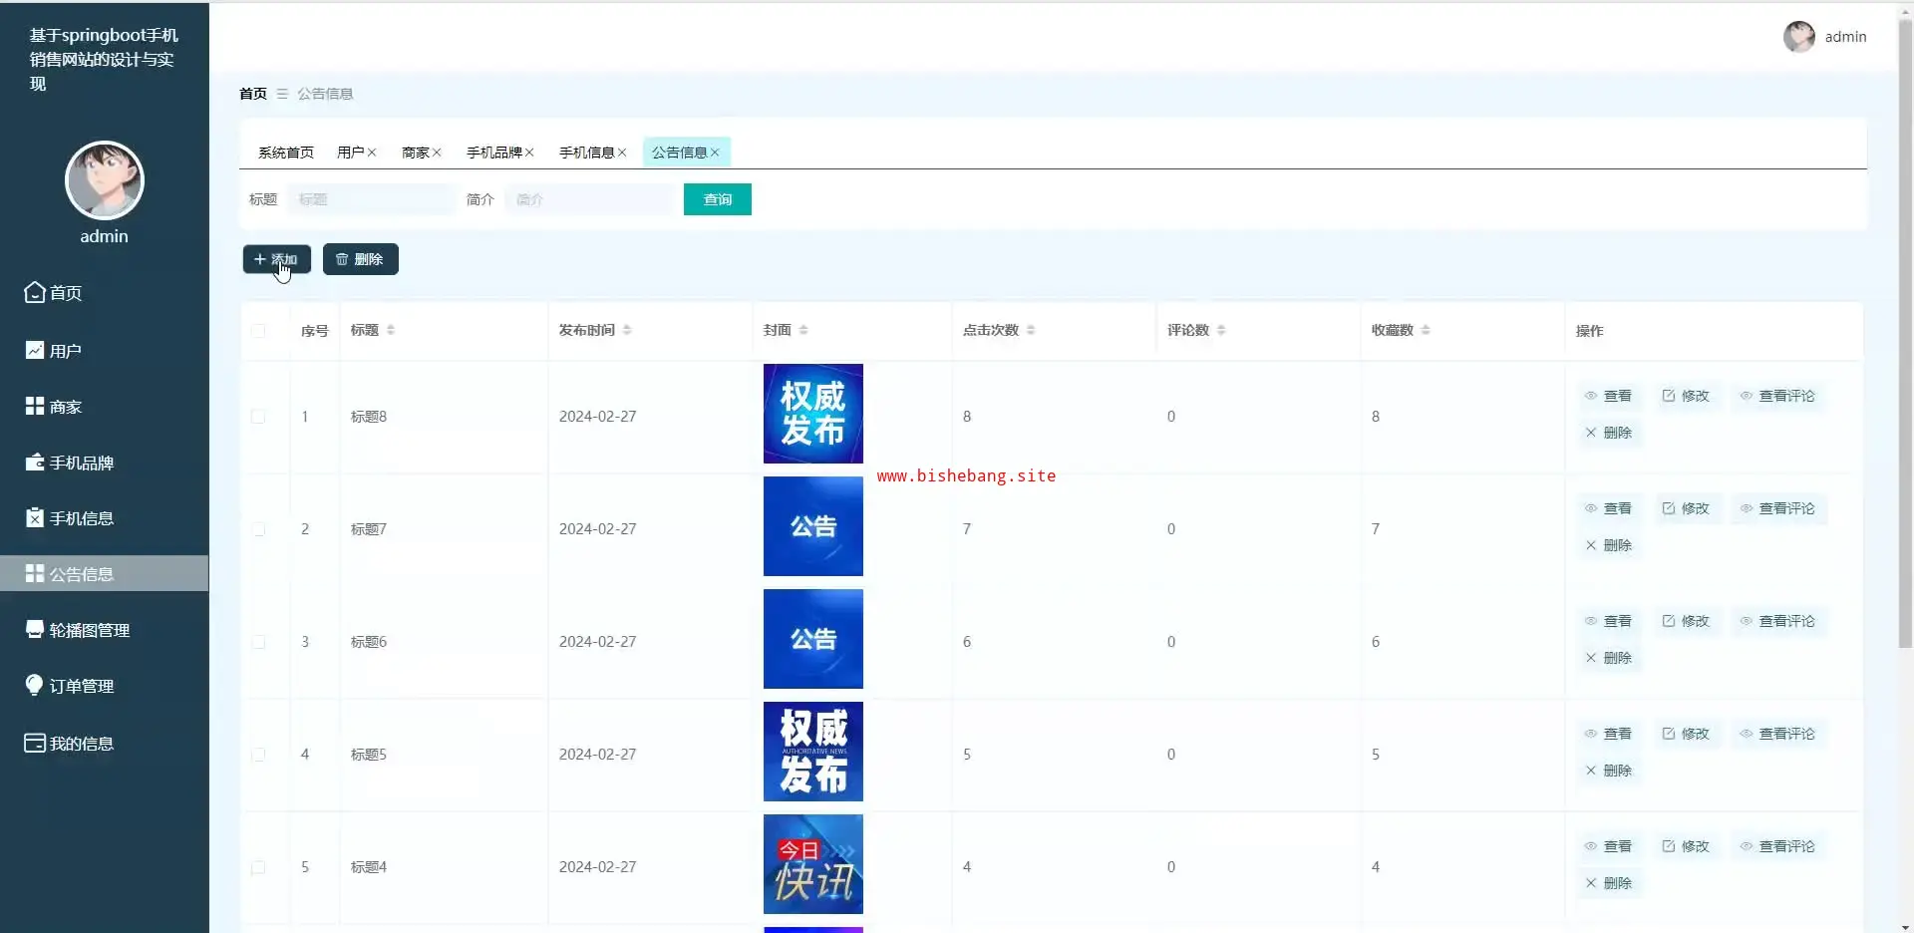Open 手机品牌 from sidebar icon
The image size is (1914, 933).
[x=35, y=463]
